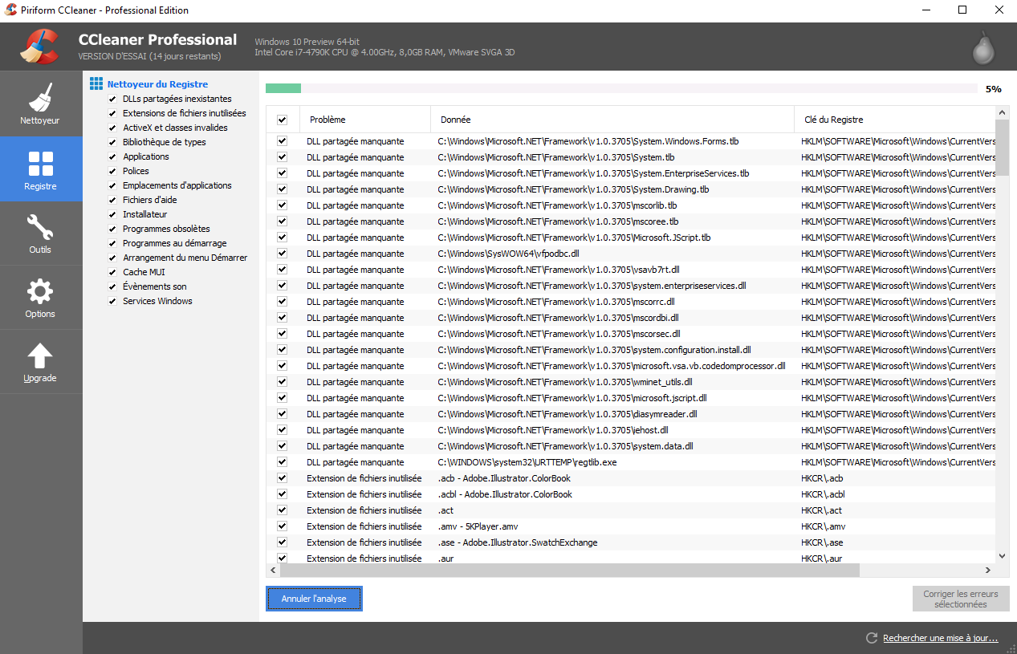This screenshot has height=654, width=1017.
Task: Click the title bar CCleaner app icon
Action: (11, 10)
